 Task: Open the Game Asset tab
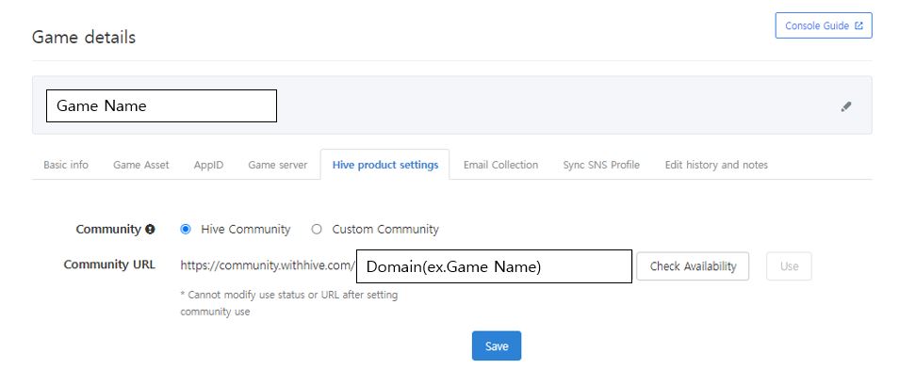pos(141,165)
